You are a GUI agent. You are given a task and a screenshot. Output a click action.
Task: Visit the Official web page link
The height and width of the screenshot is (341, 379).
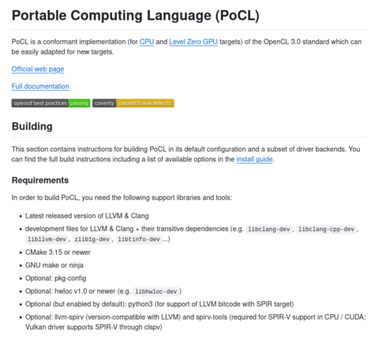pos(38,69)
